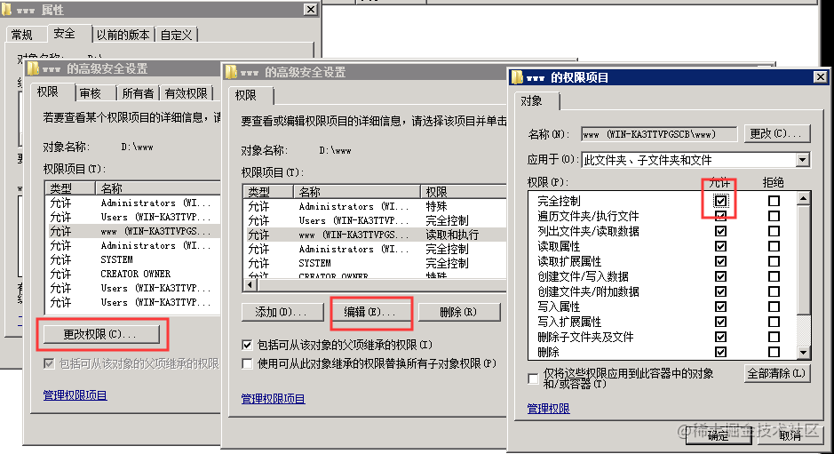Viewport: 834px width, 454px height.
Task: Click the folder icon in www 属性 title bar
Action: (9, 10)
